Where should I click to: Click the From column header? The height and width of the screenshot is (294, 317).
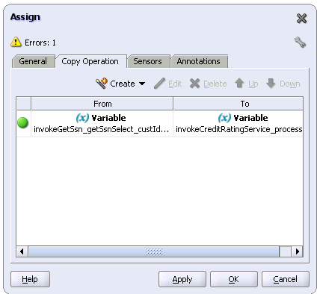click(102, 104)
